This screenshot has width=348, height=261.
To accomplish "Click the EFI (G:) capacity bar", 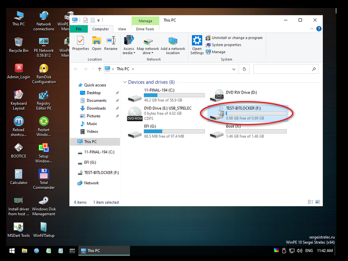I will pyautogui.click(x=174, y=131).
